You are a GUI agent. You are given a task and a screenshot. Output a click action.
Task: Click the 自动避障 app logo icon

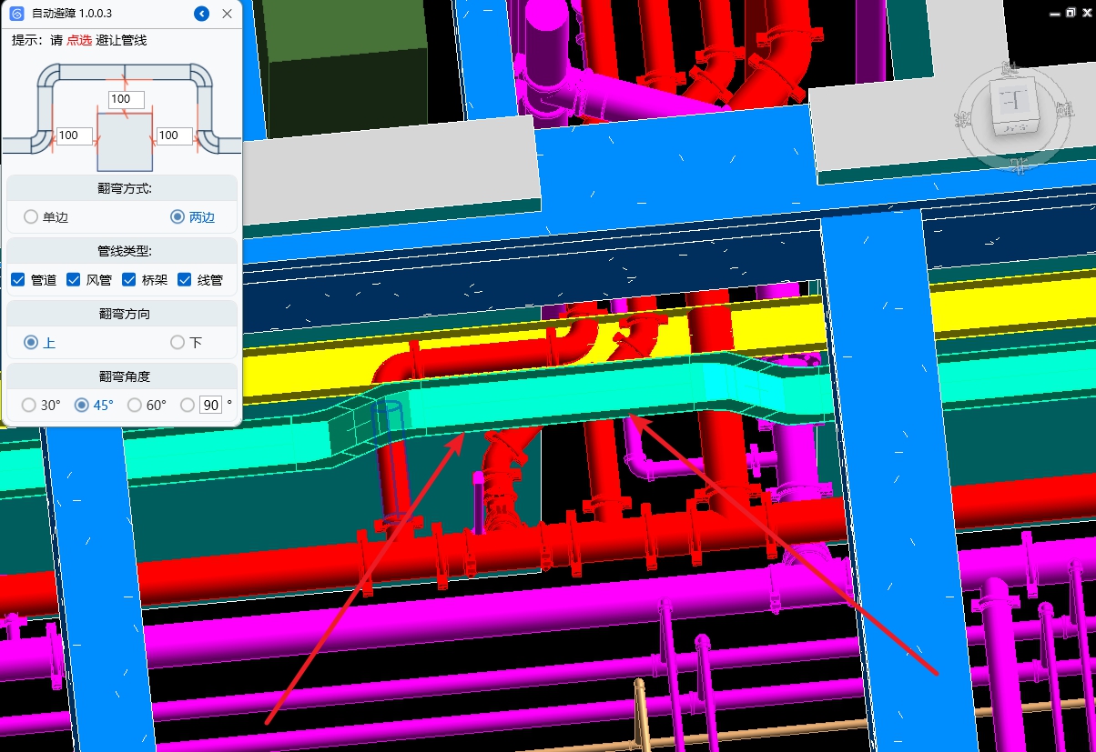[16, 14]
